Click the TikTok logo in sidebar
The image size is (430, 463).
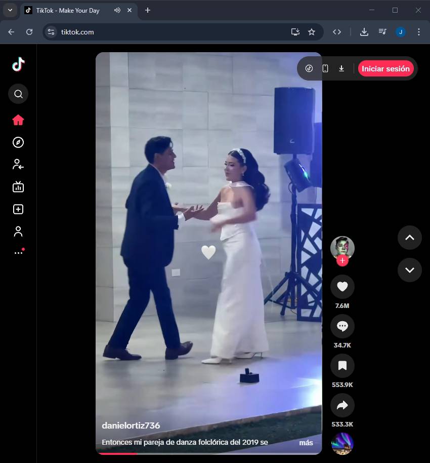click(18, 64)
